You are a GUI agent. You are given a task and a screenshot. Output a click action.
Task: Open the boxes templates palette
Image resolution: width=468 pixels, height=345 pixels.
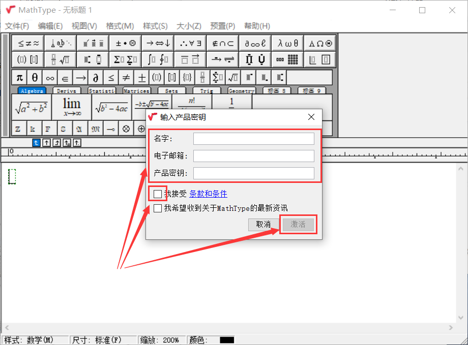click(x=320, y=59)
